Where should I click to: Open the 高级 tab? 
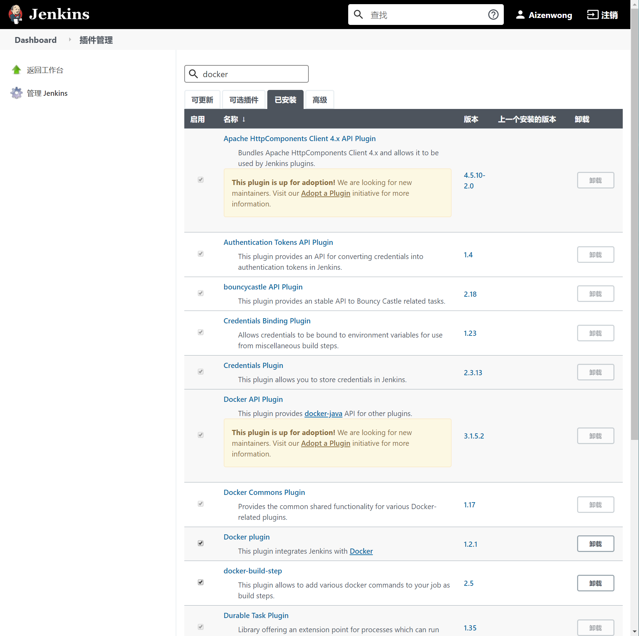(319, 100)
